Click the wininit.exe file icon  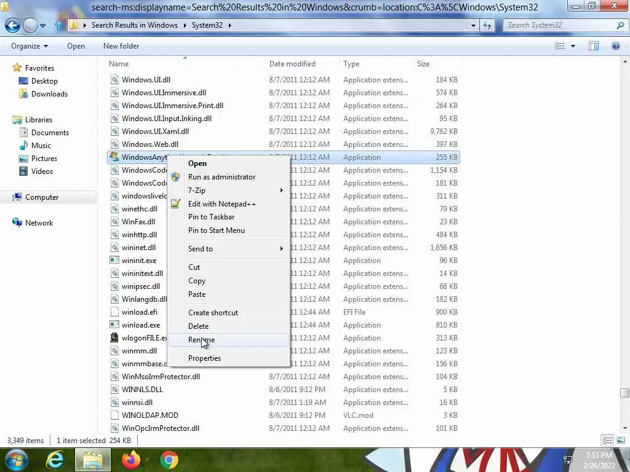tap(114, 260)
